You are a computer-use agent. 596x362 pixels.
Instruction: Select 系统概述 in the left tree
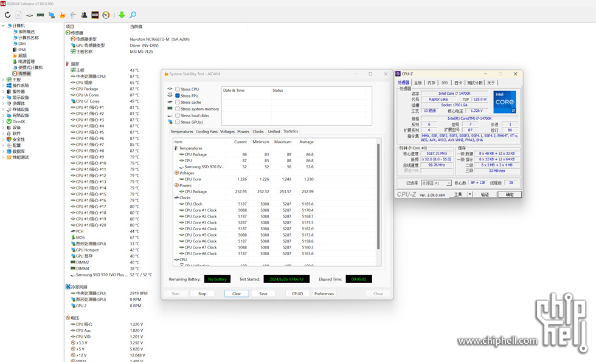[26, 32]
